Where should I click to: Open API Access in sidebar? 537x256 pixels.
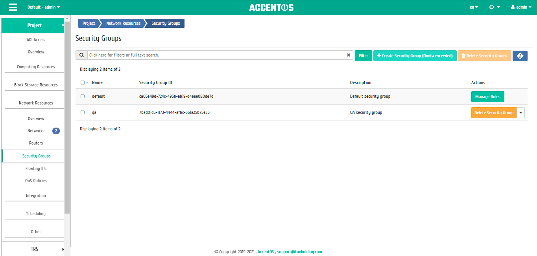36,40
